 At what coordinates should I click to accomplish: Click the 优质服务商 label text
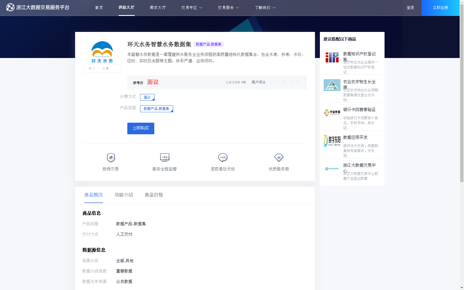[x=279, y=169]
